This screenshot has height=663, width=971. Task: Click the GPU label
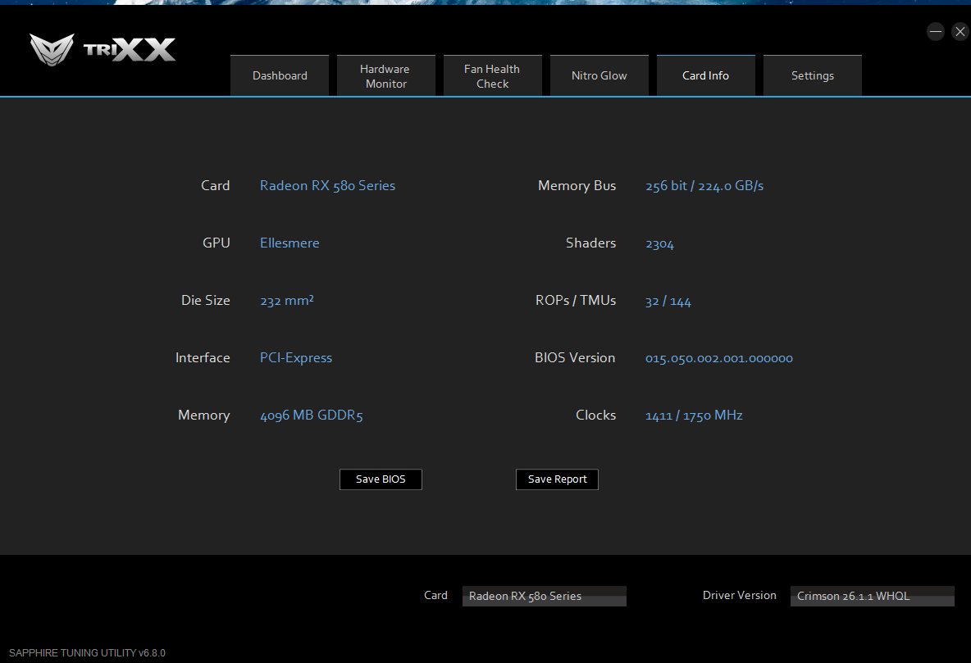click(x=217, y=243)
